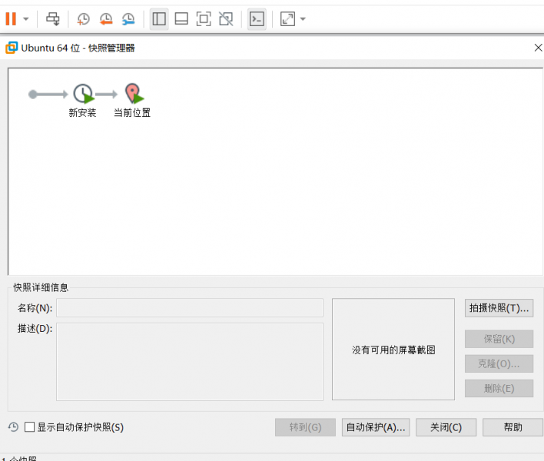544x461 pixels.
Task: Toggle the sidebar library view icon
Action: [x=159, y=19]
